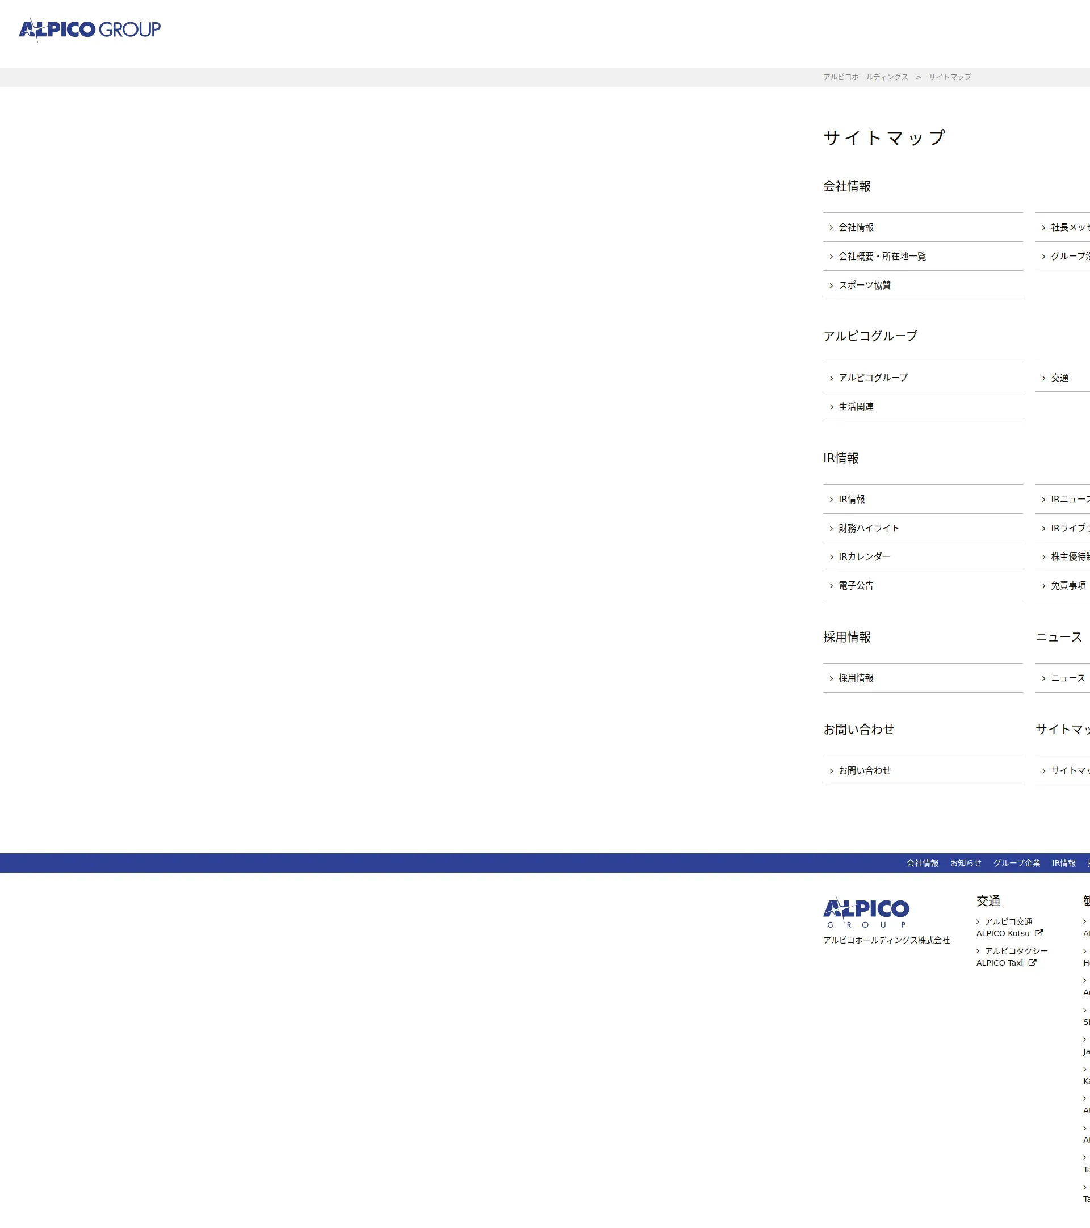Click the ALPICO Group footer logo
Screen dimensions: 1090x1228
coord(866,912)
